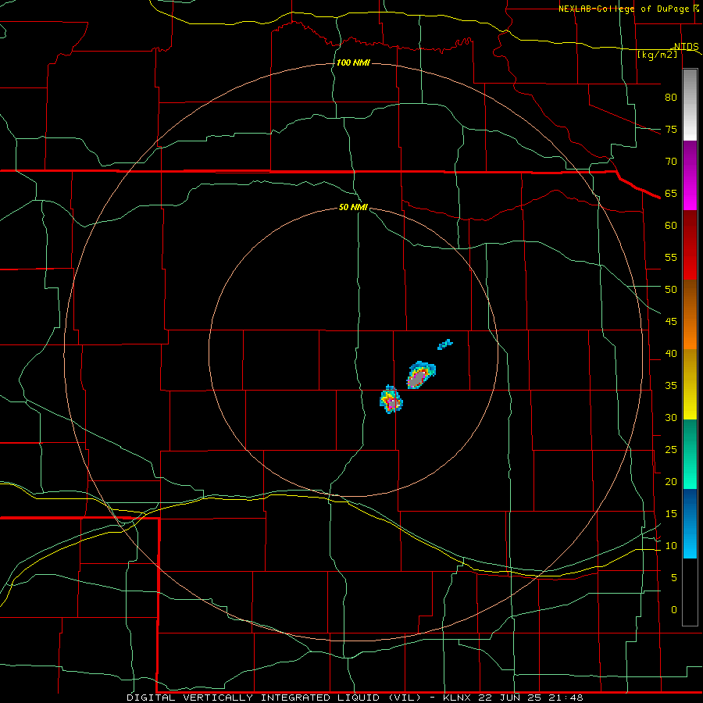The image size is (703, 703).
Task: Pick the blue-cyan segment of the color bar
Action: tap(690, 523)
